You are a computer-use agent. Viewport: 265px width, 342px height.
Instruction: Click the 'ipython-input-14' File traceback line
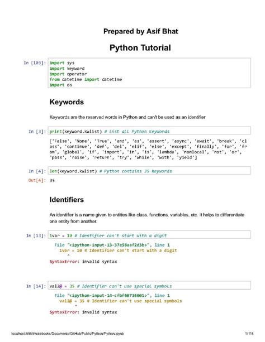[112, 296]
